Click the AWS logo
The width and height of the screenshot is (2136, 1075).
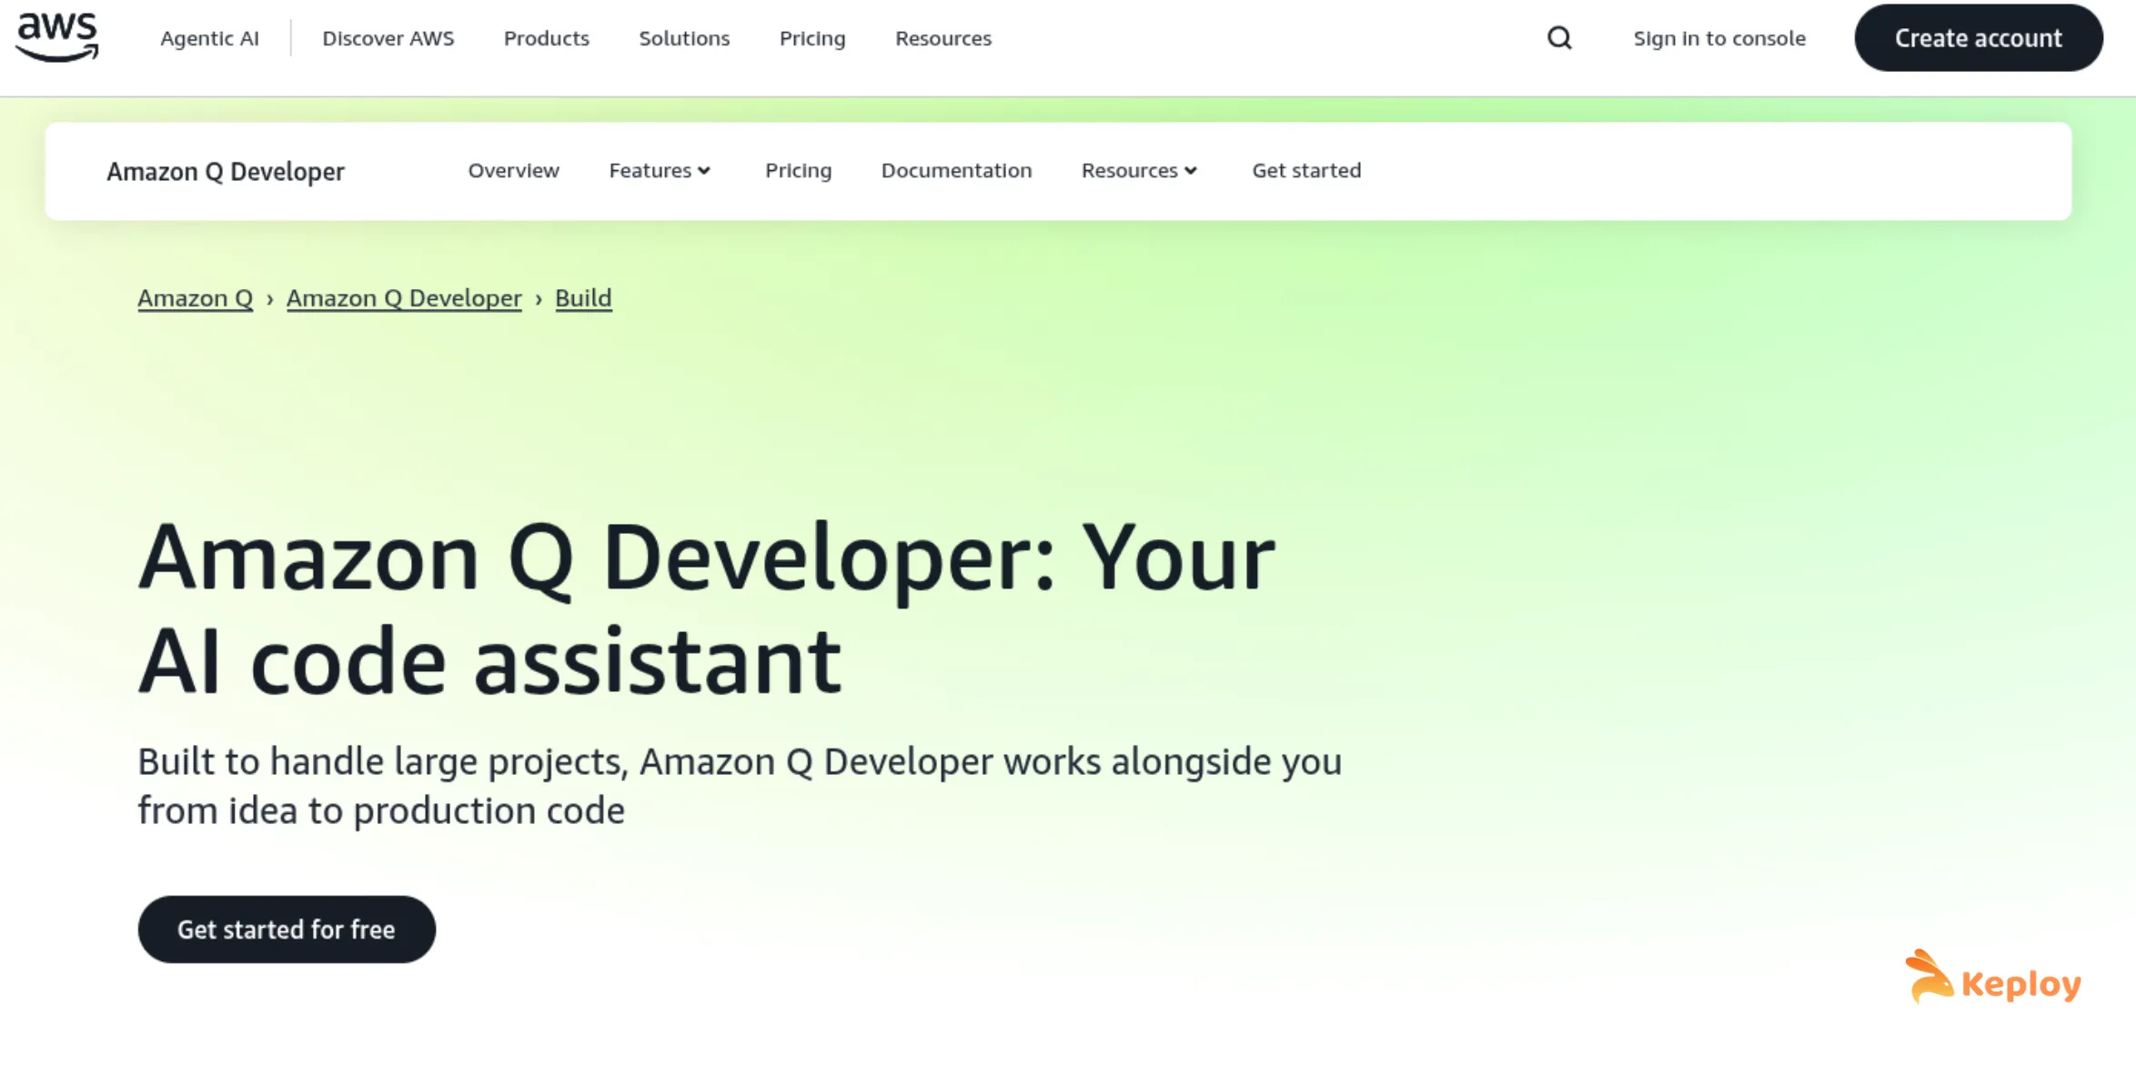click(x=57, y=37)
